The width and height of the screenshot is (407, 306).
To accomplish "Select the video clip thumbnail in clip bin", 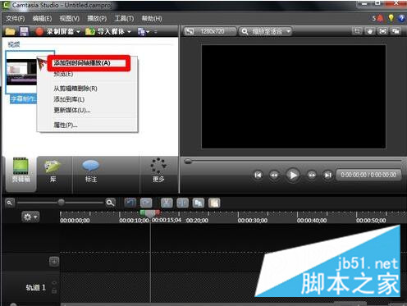I will coord(22,72).
